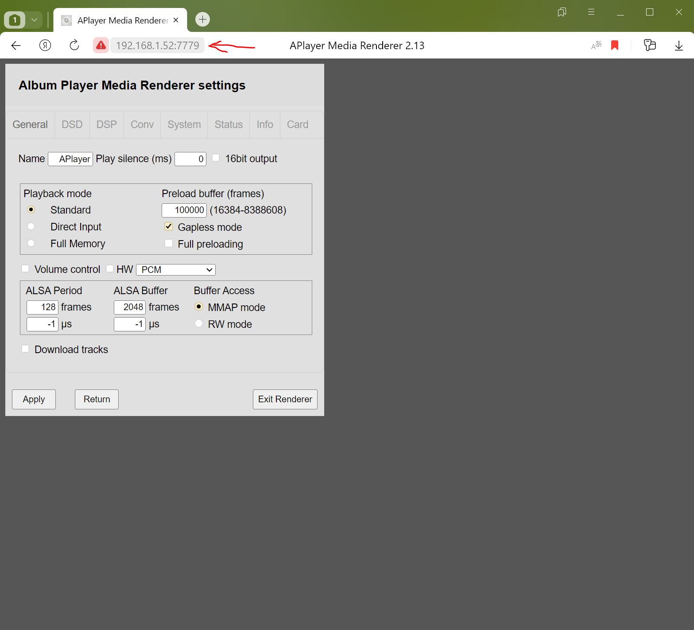Click the translate page icon
The height and width of the screenshot is (630, 694).
pyautogui.click(x=596, y=45)
